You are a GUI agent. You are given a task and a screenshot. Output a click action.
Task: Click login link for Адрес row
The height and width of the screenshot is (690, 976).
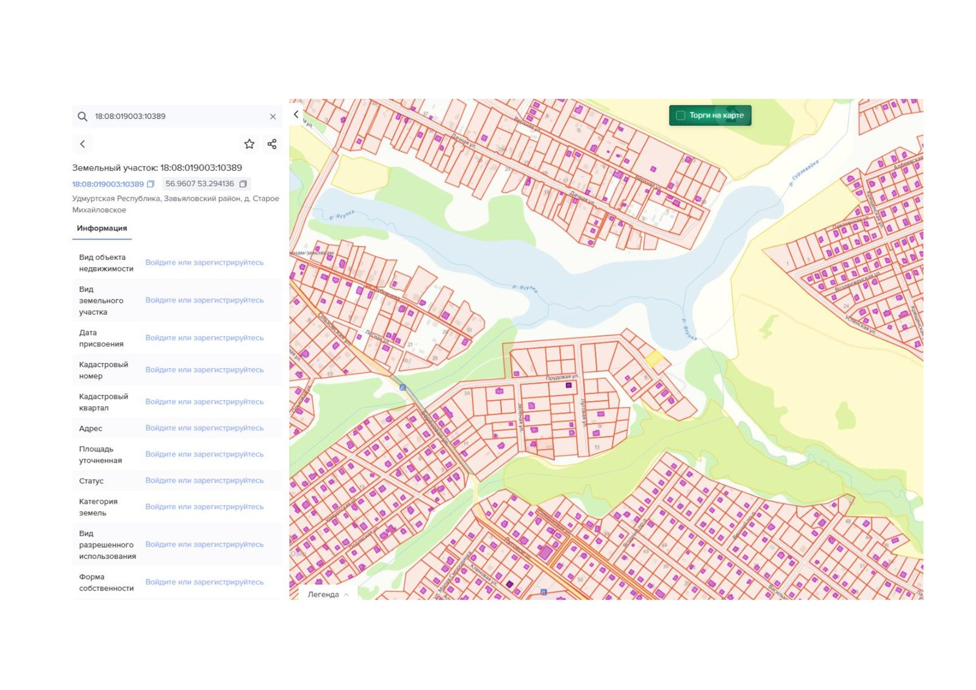[204, 428]
